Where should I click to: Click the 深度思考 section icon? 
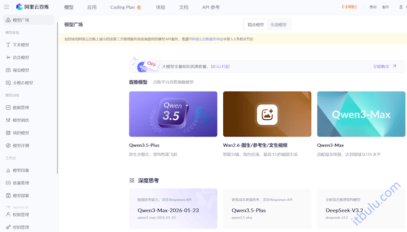pyautogui.click(x=132, y=181)
